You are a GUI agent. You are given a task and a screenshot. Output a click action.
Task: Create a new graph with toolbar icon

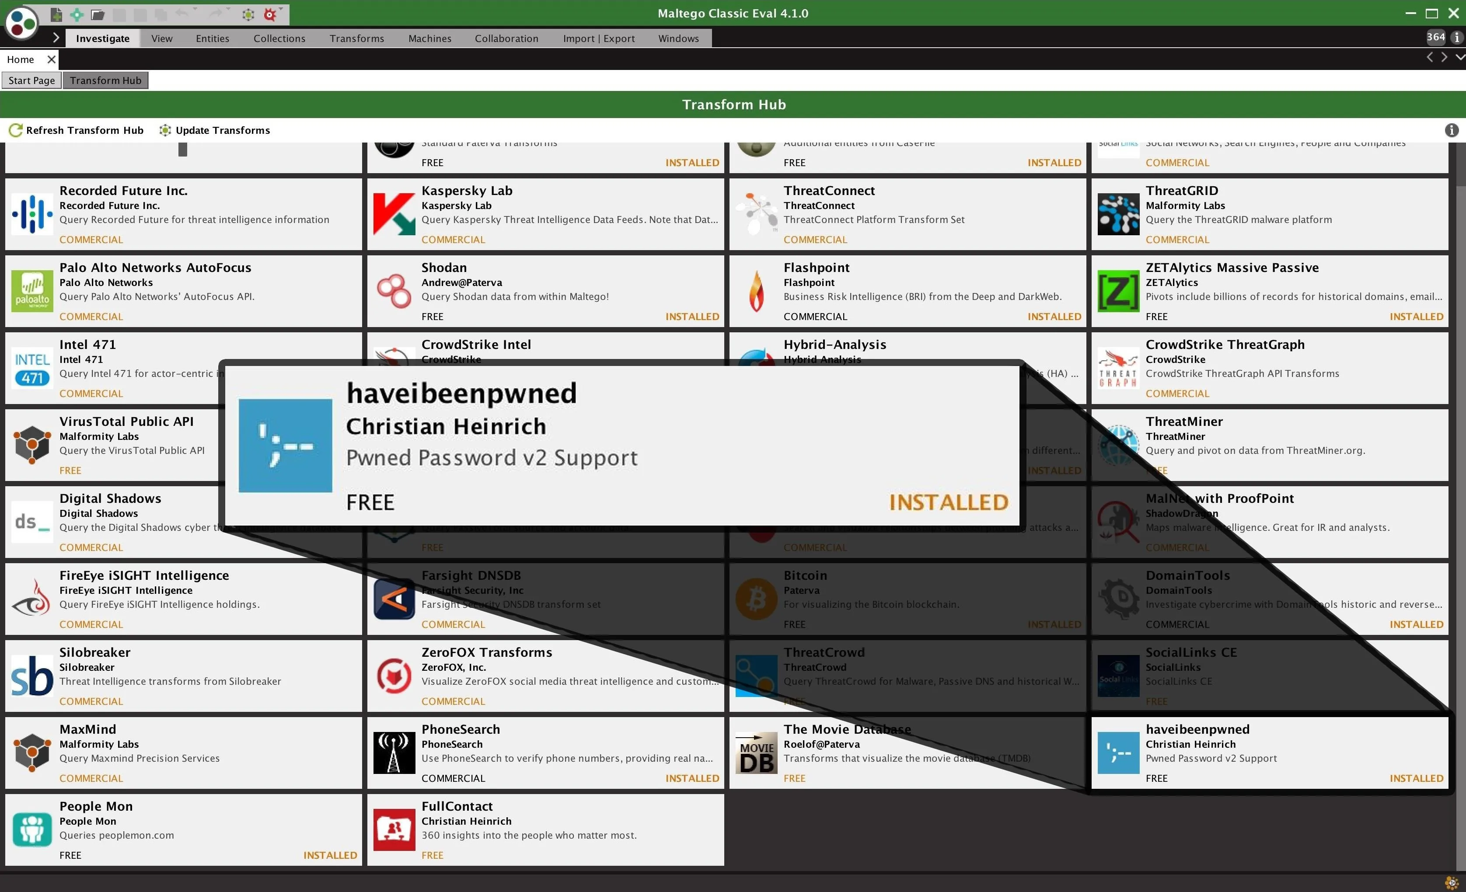click(x=56, y=14)
